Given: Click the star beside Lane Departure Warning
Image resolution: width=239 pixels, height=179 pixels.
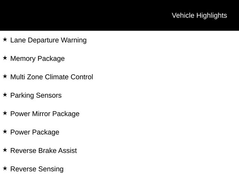Looking at the screenshot, I should pos(5,39).
